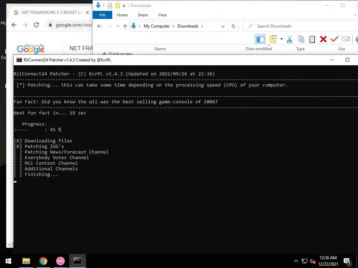Click the 'Progress:' text line
Screen dimensions: 358x268
34,124
